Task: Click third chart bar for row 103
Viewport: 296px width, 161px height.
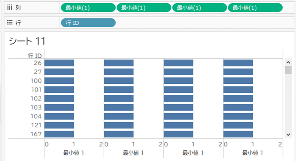Action: coord(178,107)
